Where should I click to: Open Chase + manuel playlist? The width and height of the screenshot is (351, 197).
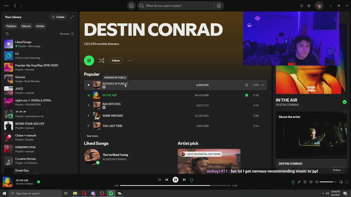40,137
